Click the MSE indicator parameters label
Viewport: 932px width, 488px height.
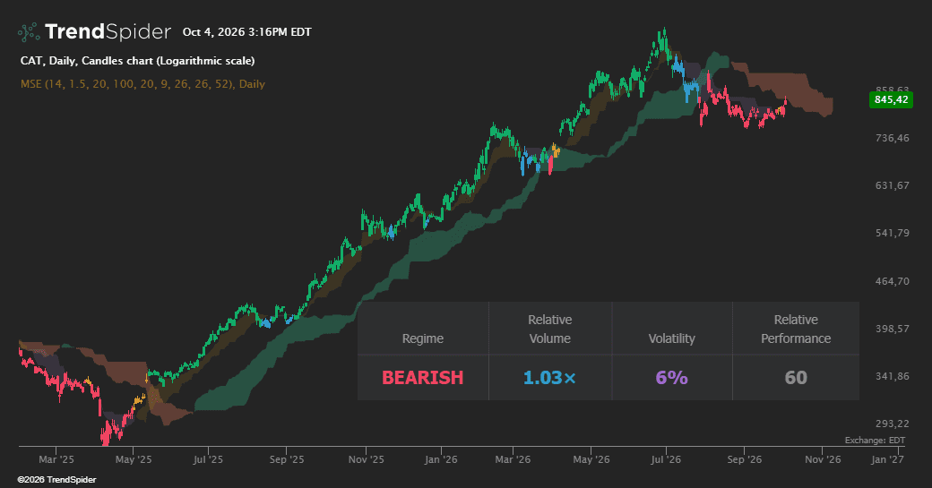tap(142, 83)
